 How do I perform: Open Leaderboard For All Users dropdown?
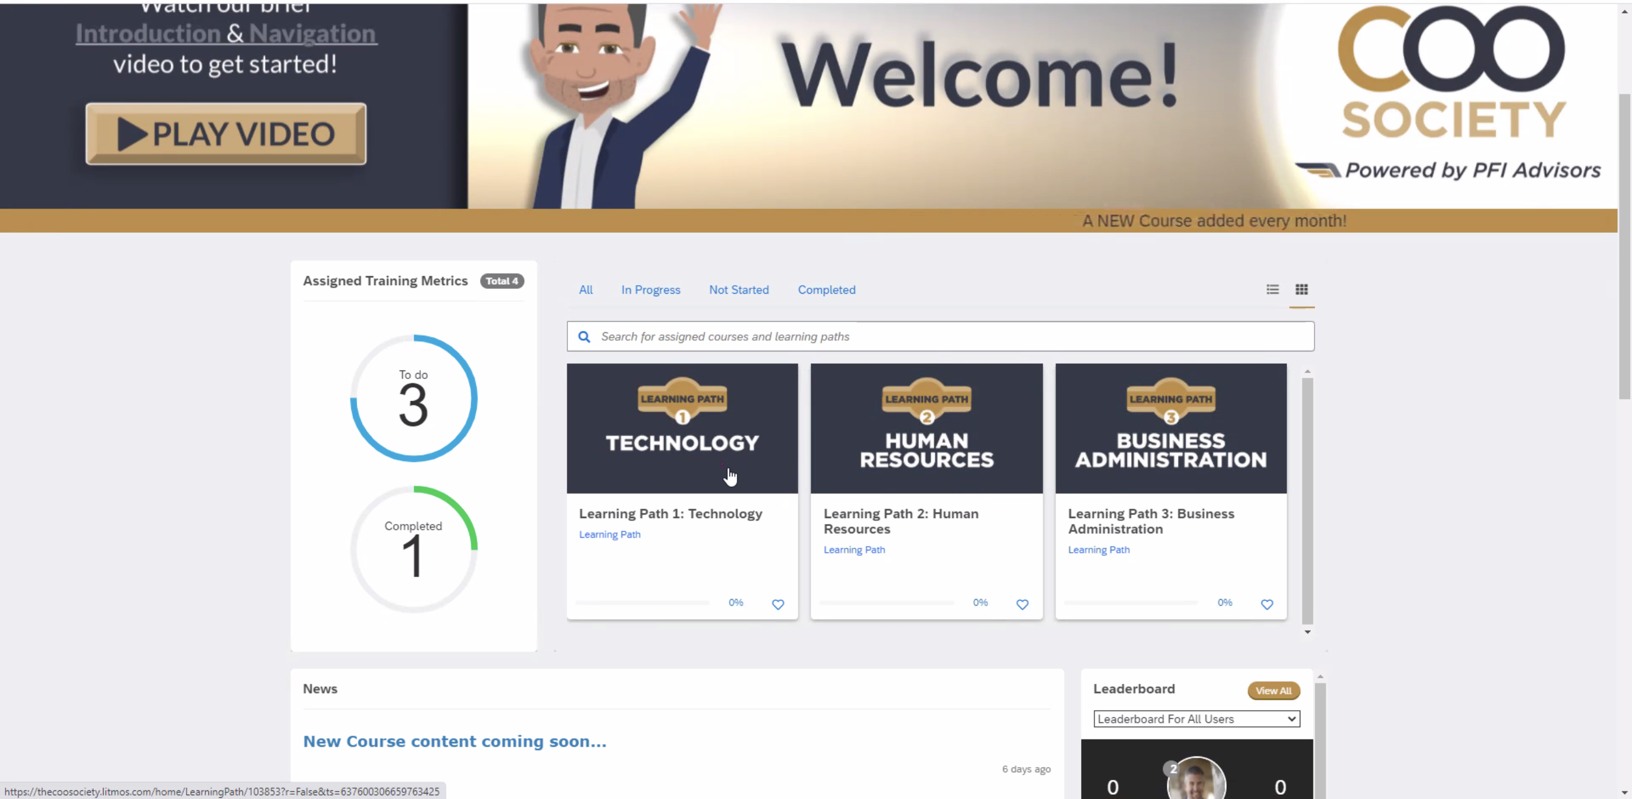coord(1196,719)
